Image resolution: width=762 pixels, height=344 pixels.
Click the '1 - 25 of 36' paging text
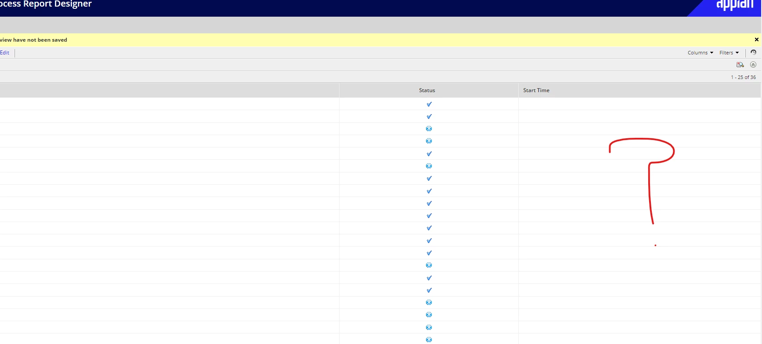pos(743,77)
